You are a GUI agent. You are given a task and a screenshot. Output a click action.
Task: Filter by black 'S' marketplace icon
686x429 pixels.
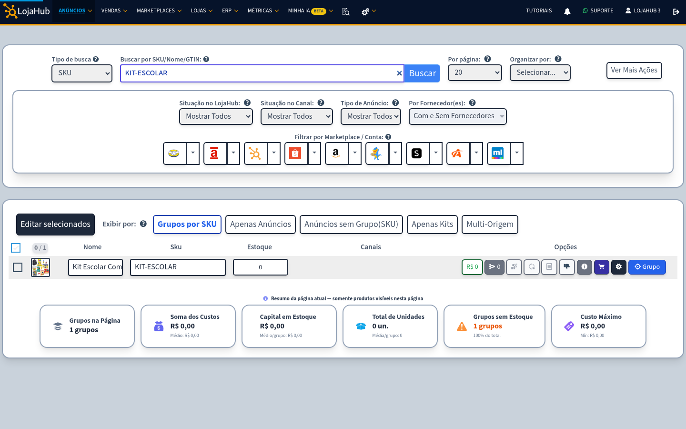click(x=417, y=153)
